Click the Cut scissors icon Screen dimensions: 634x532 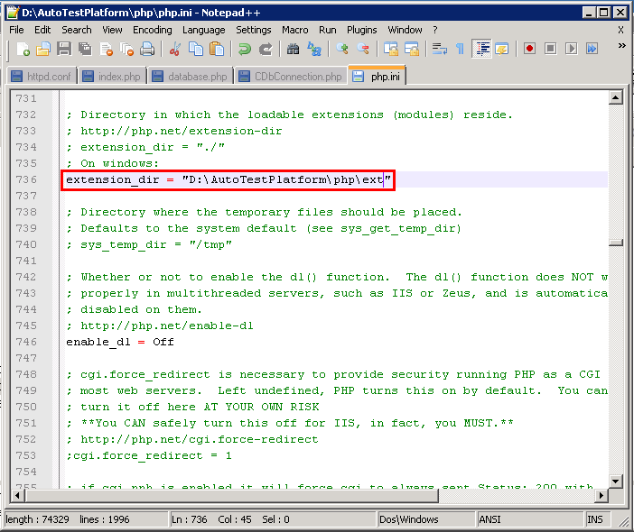point(175,49)
